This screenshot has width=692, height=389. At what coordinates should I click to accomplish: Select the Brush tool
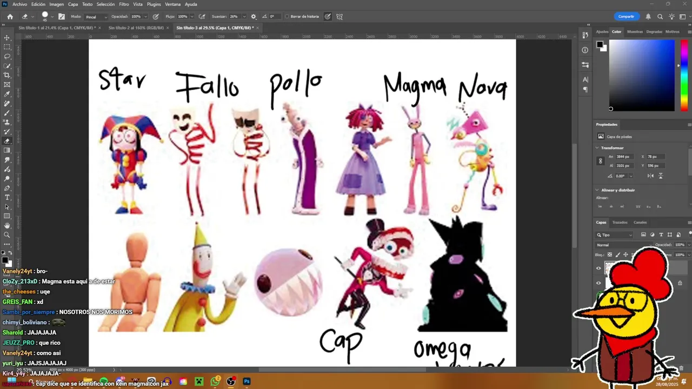click(x=7, y=113)
